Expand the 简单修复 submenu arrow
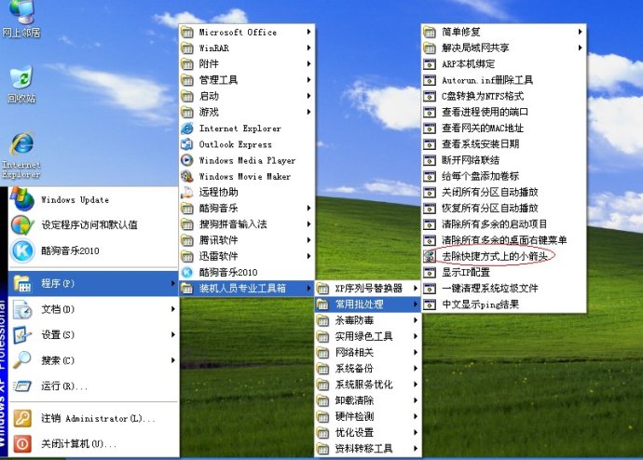 [x=580, y=32]
